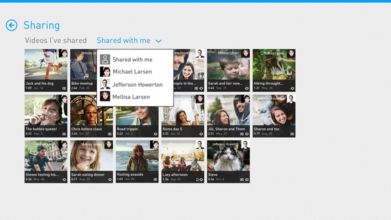Click the device icon on the Steve card

click(242, 180)
